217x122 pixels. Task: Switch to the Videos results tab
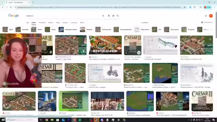[x=51, y=23]
